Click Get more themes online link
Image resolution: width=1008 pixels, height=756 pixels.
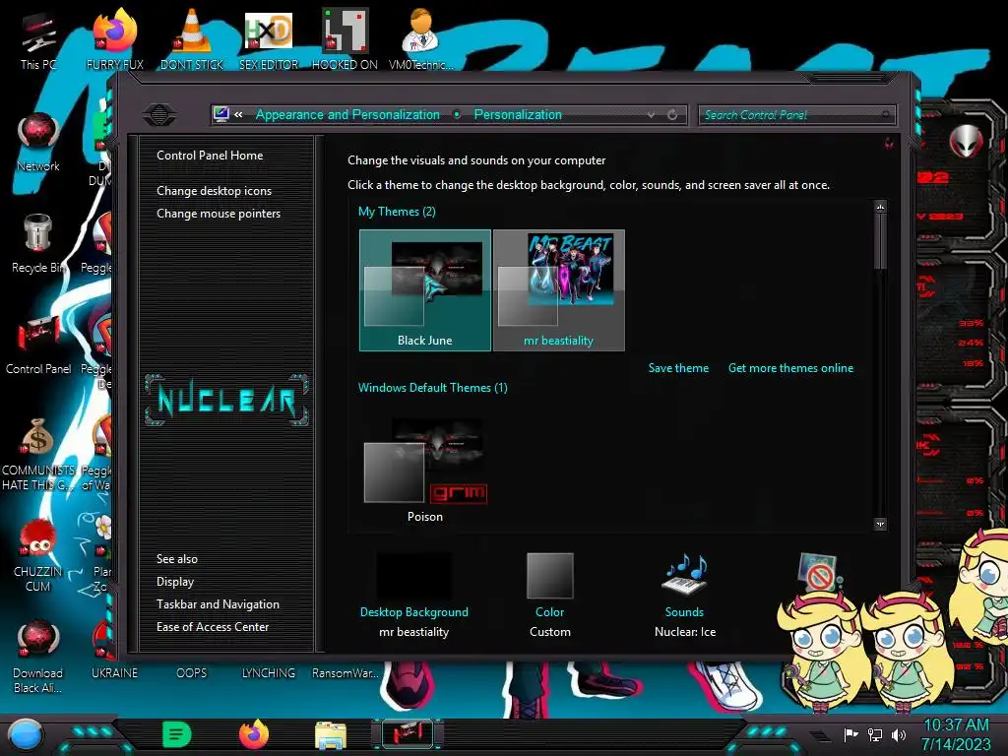coord(790,368)
